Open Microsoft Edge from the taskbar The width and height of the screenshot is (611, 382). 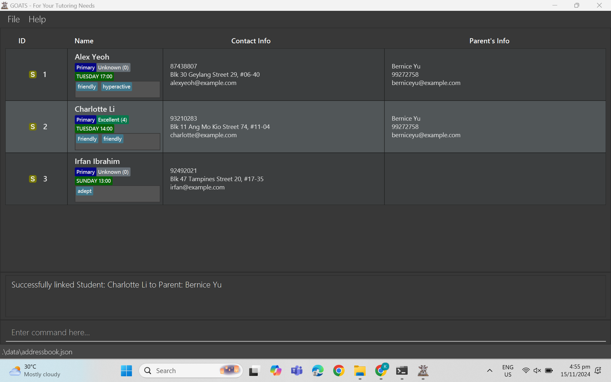318,371
